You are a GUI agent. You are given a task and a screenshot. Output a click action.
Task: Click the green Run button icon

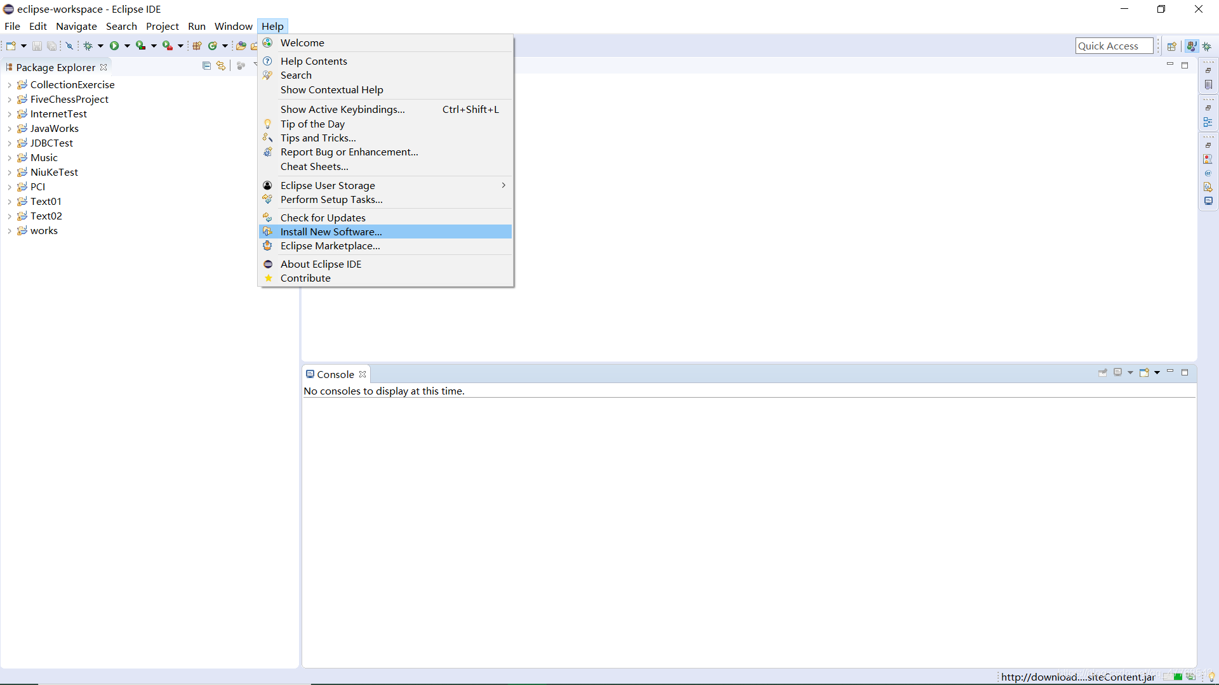coord(114,46)
